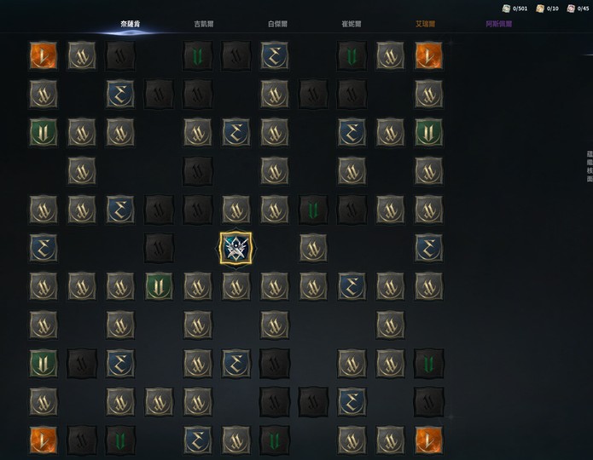Select the blue sigma node at the right end of the emblem row
Viewport: 593px width, 460px height.
tap(428, 248)
